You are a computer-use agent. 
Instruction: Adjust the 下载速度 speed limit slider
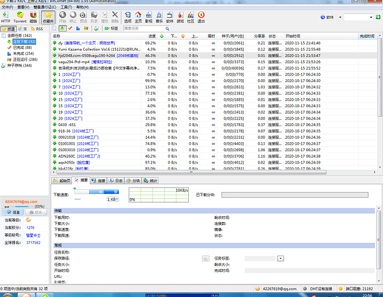(x=96, y=192)
